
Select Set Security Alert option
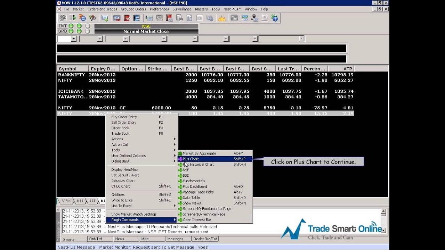point(141,175)
